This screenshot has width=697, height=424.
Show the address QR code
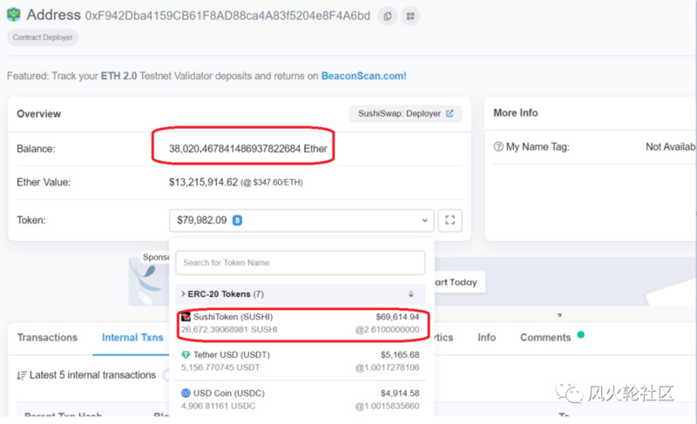(409, 16)
